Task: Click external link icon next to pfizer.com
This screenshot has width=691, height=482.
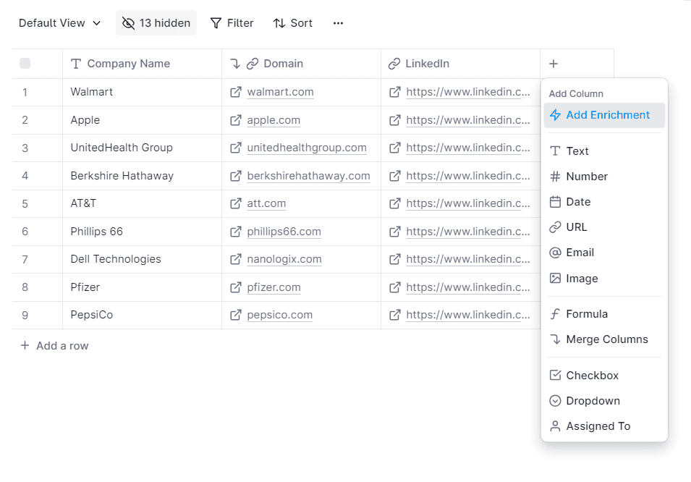Action: [x=235, y=287]
